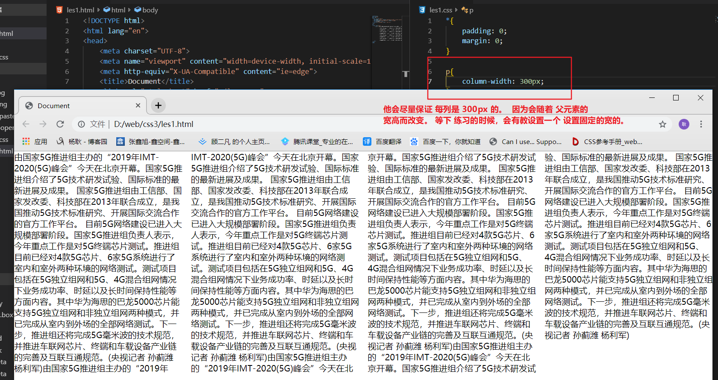Close the Document tab
This screenshot has height=380, width=718.
138,106
